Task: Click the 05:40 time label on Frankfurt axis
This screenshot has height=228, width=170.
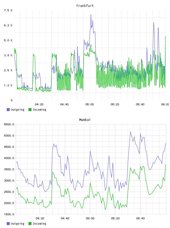Action: (140, 104)
